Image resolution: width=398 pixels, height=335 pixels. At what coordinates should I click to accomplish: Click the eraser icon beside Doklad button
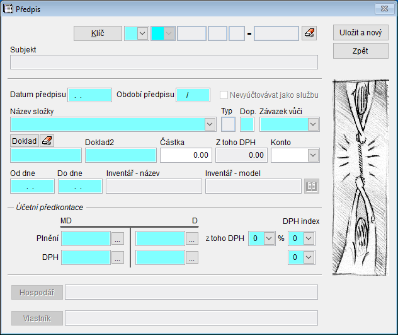pyautogui.click(x=47, y=141)
